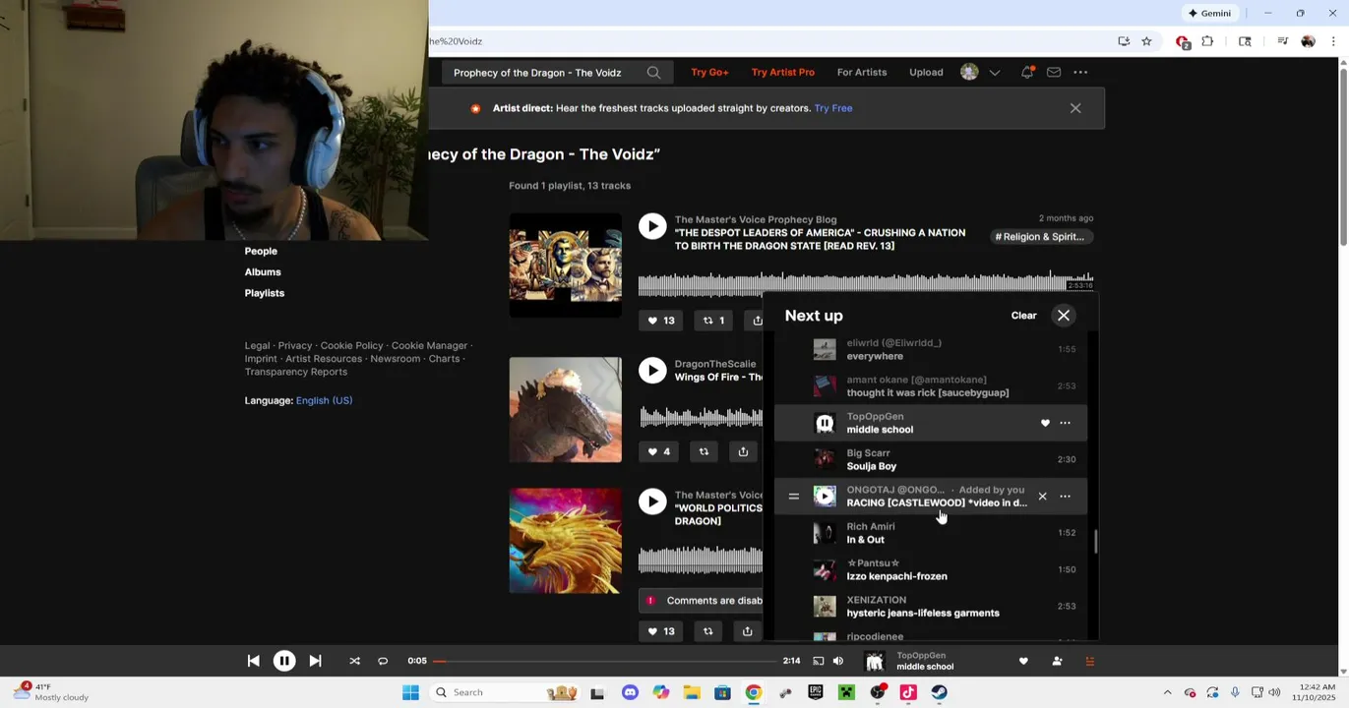This screenshot has height=708, width=1349.
Task: Click the search magnifier icon
Action: point(653,72)
